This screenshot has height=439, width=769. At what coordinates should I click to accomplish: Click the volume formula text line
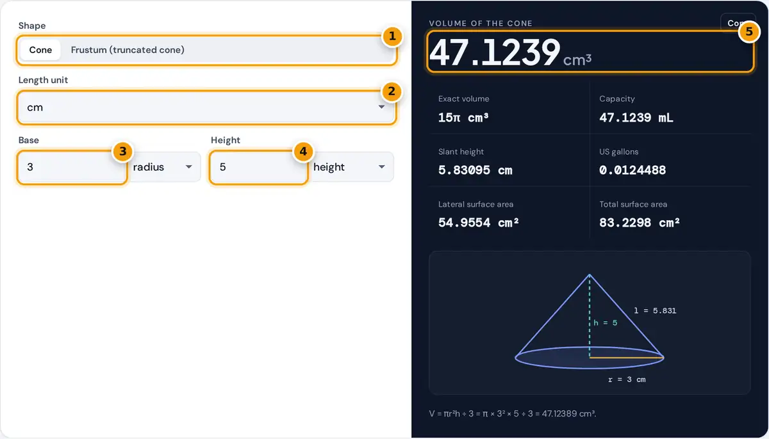tap(513, 413)
